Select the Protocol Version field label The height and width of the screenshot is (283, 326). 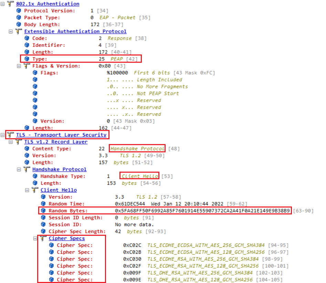point(50,11)
